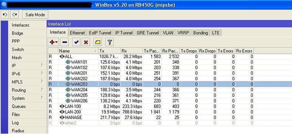The height and width of the screenshot is (134, 292).
Task: Open the EoIP Tunnel tab
Action: (100, 33)
